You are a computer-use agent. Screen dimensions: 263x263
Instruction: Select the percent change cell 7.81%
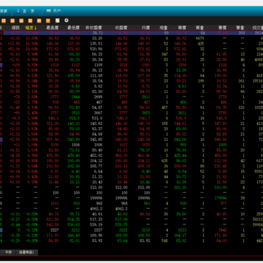[x=33, y=70]
